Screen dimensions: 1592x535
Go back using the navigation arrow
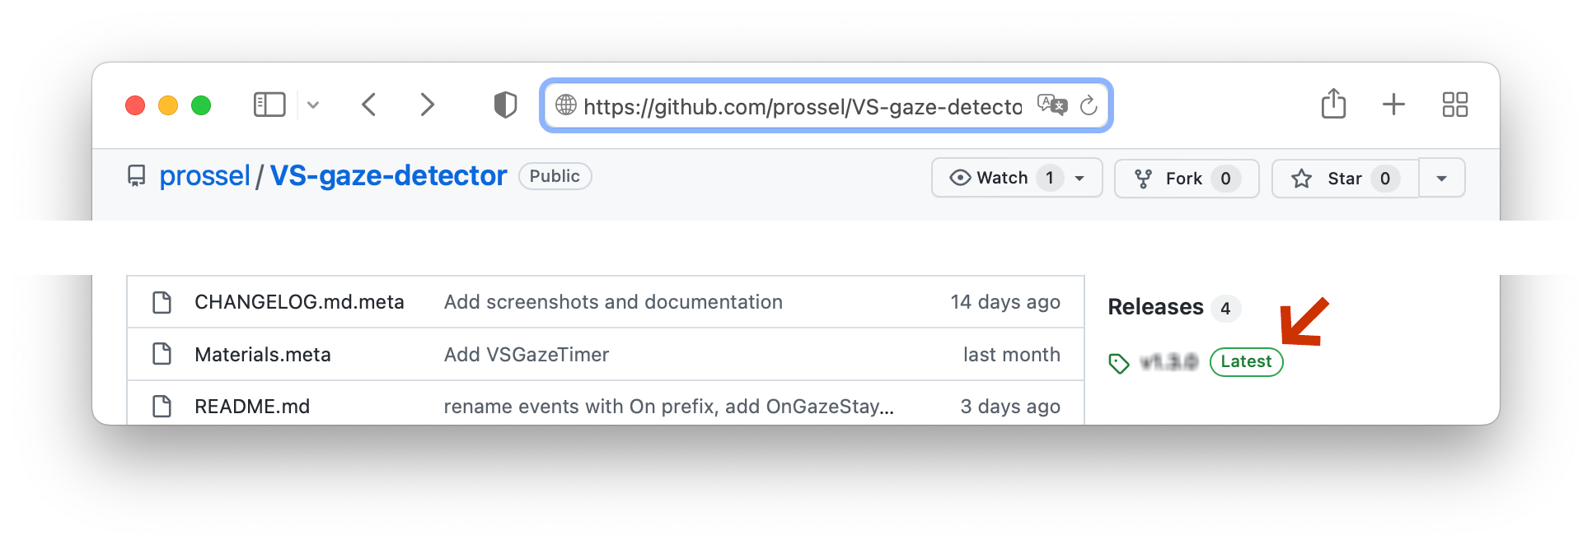(x=369, y=105)
